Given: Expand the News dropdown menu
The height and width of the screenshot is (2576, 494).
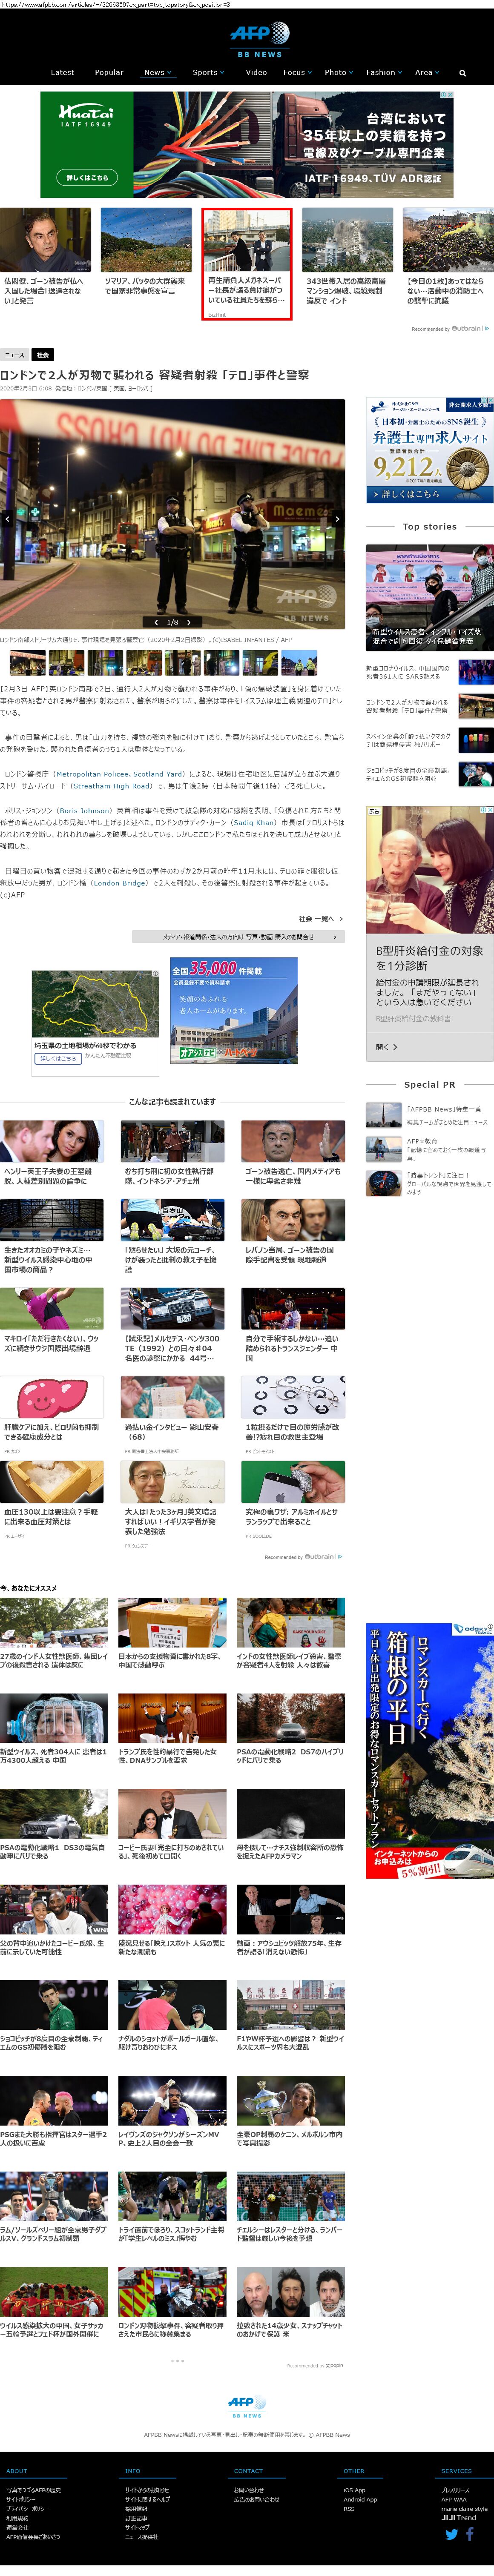Looking at the screenshot, I should [157, 72].
